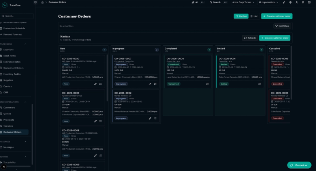Viewport: 316px width, 171px height.
Task: Open Stock Items in sidebar
Action: (x=9, y=56)
